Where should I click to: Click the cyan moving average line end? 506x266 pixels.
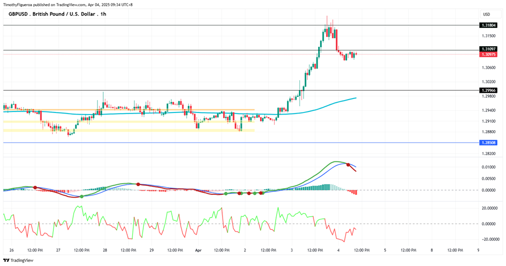pos(355,97)
